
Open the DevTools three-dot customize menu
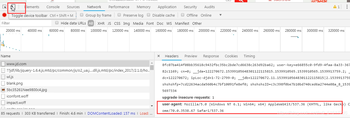tap(347, 7)
